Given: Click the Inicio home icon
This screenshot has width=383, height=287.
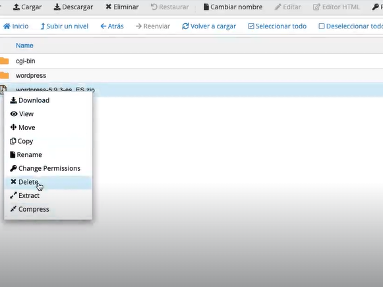Looking at the screenshot, I should coord(7,26).
